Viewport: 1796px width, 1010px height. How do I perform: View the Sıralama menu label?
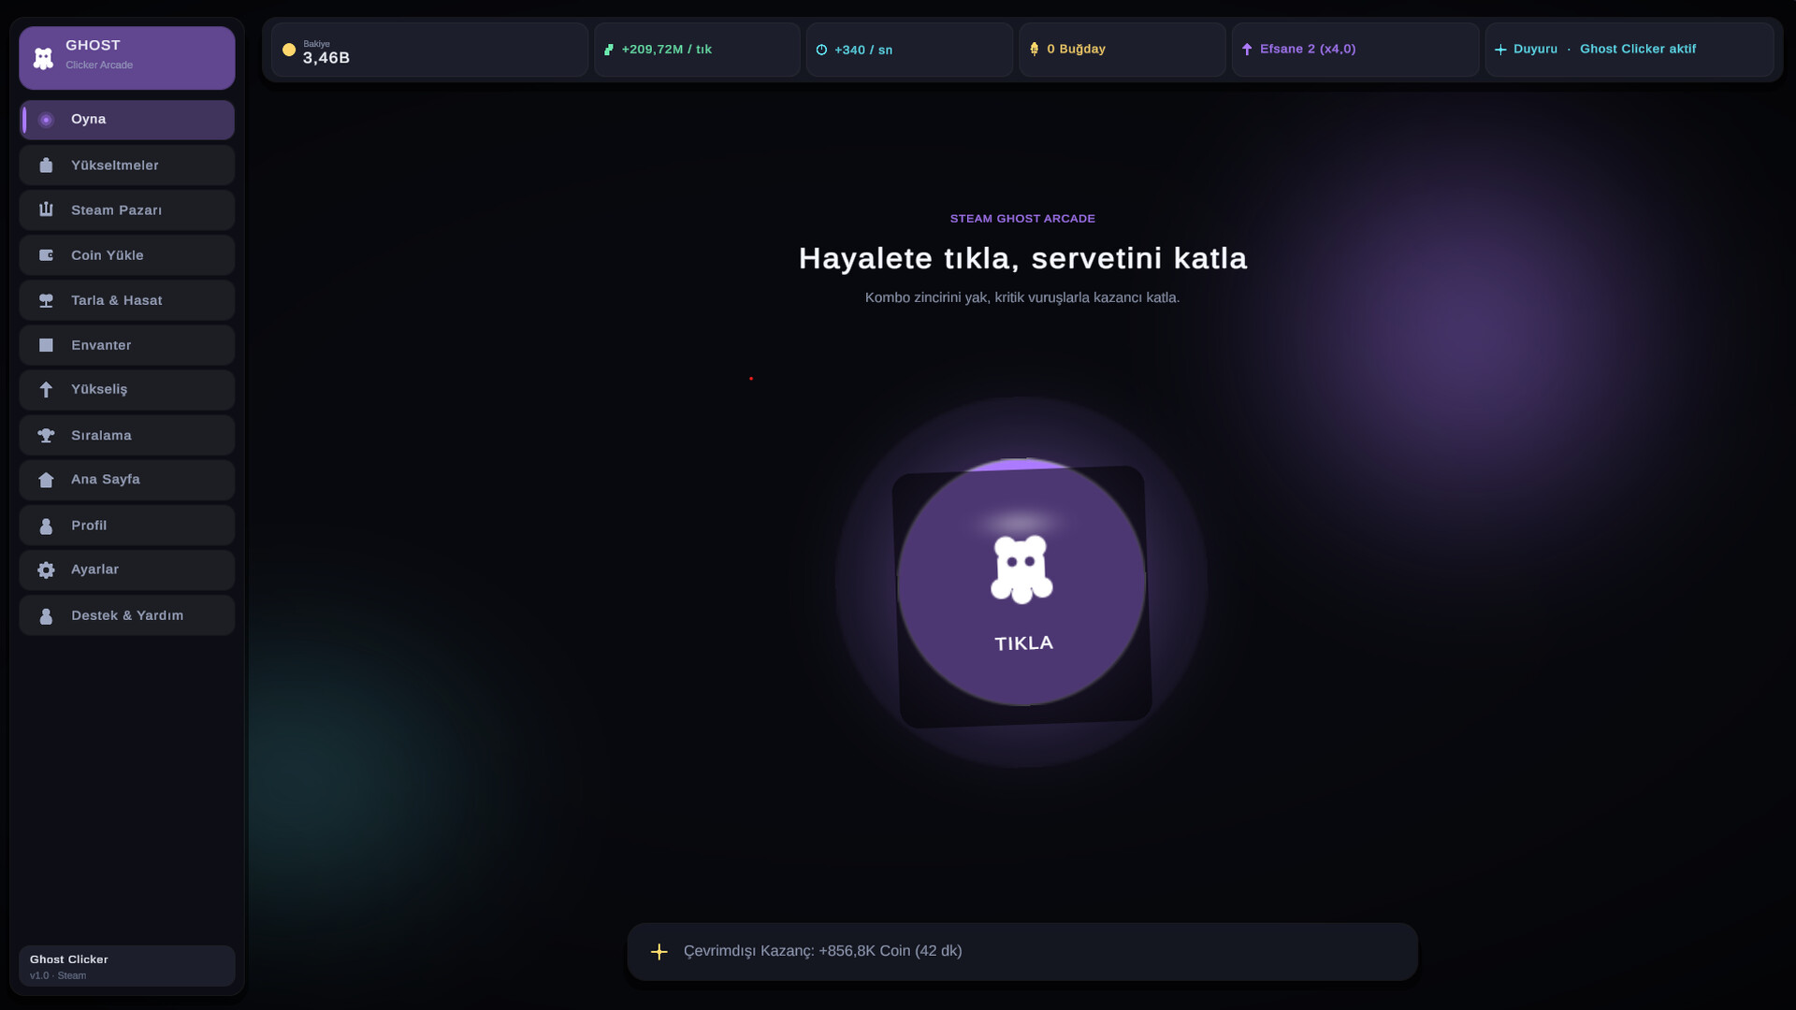pyautogui.click(x=101, y=436)
